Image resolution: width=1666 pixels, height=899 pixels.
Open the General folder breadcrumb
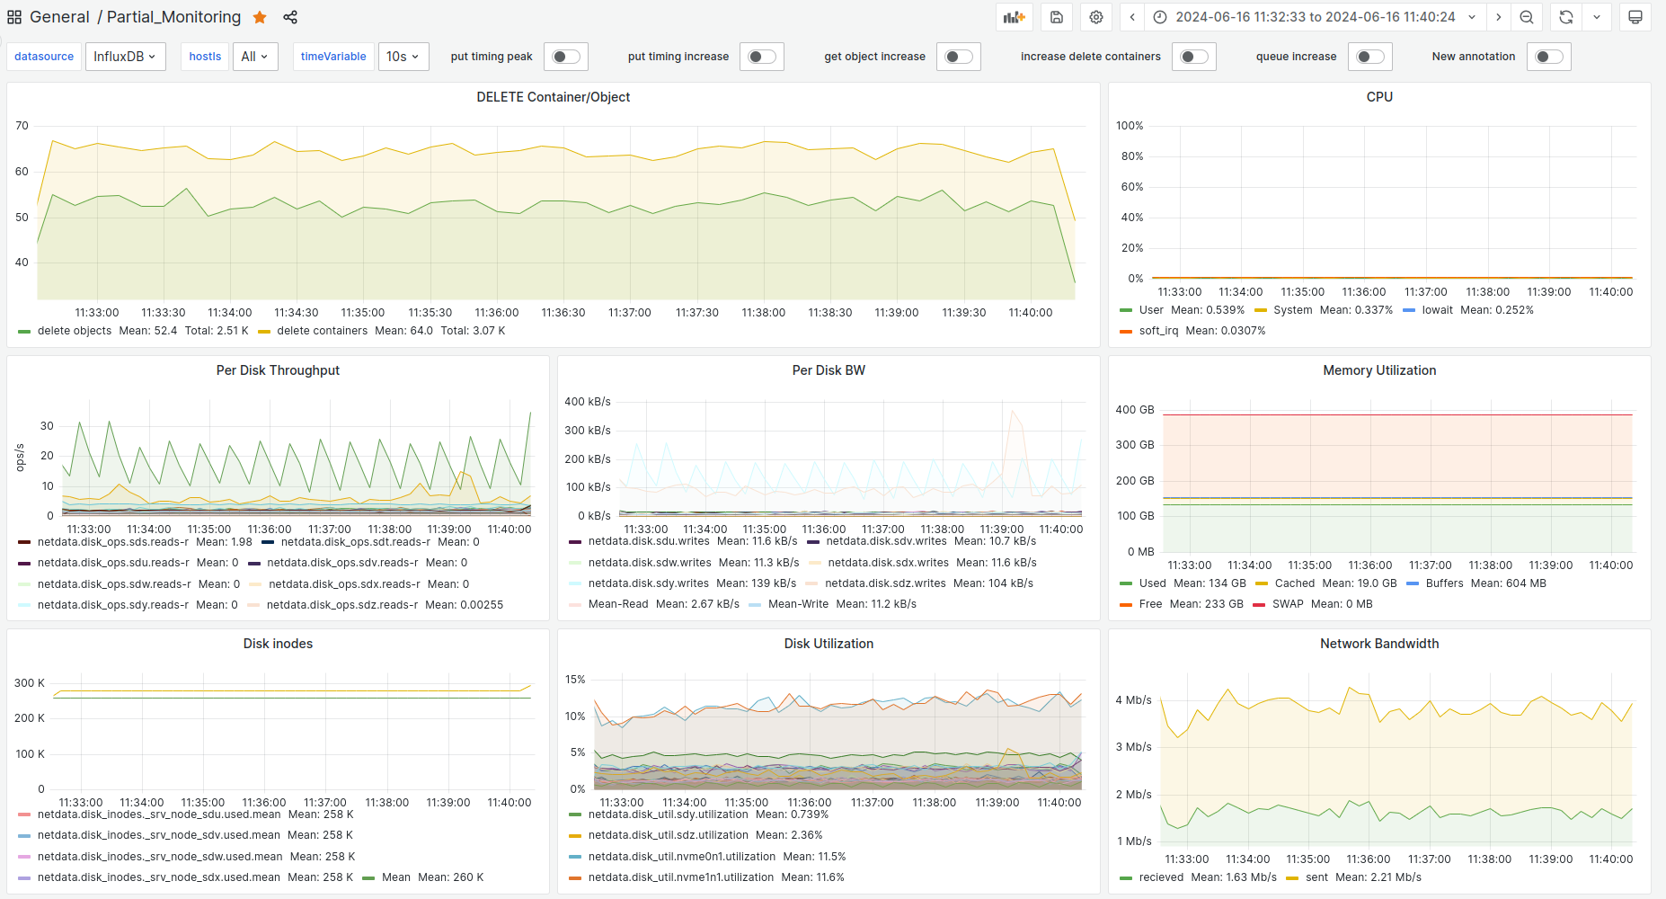[59, 17]
